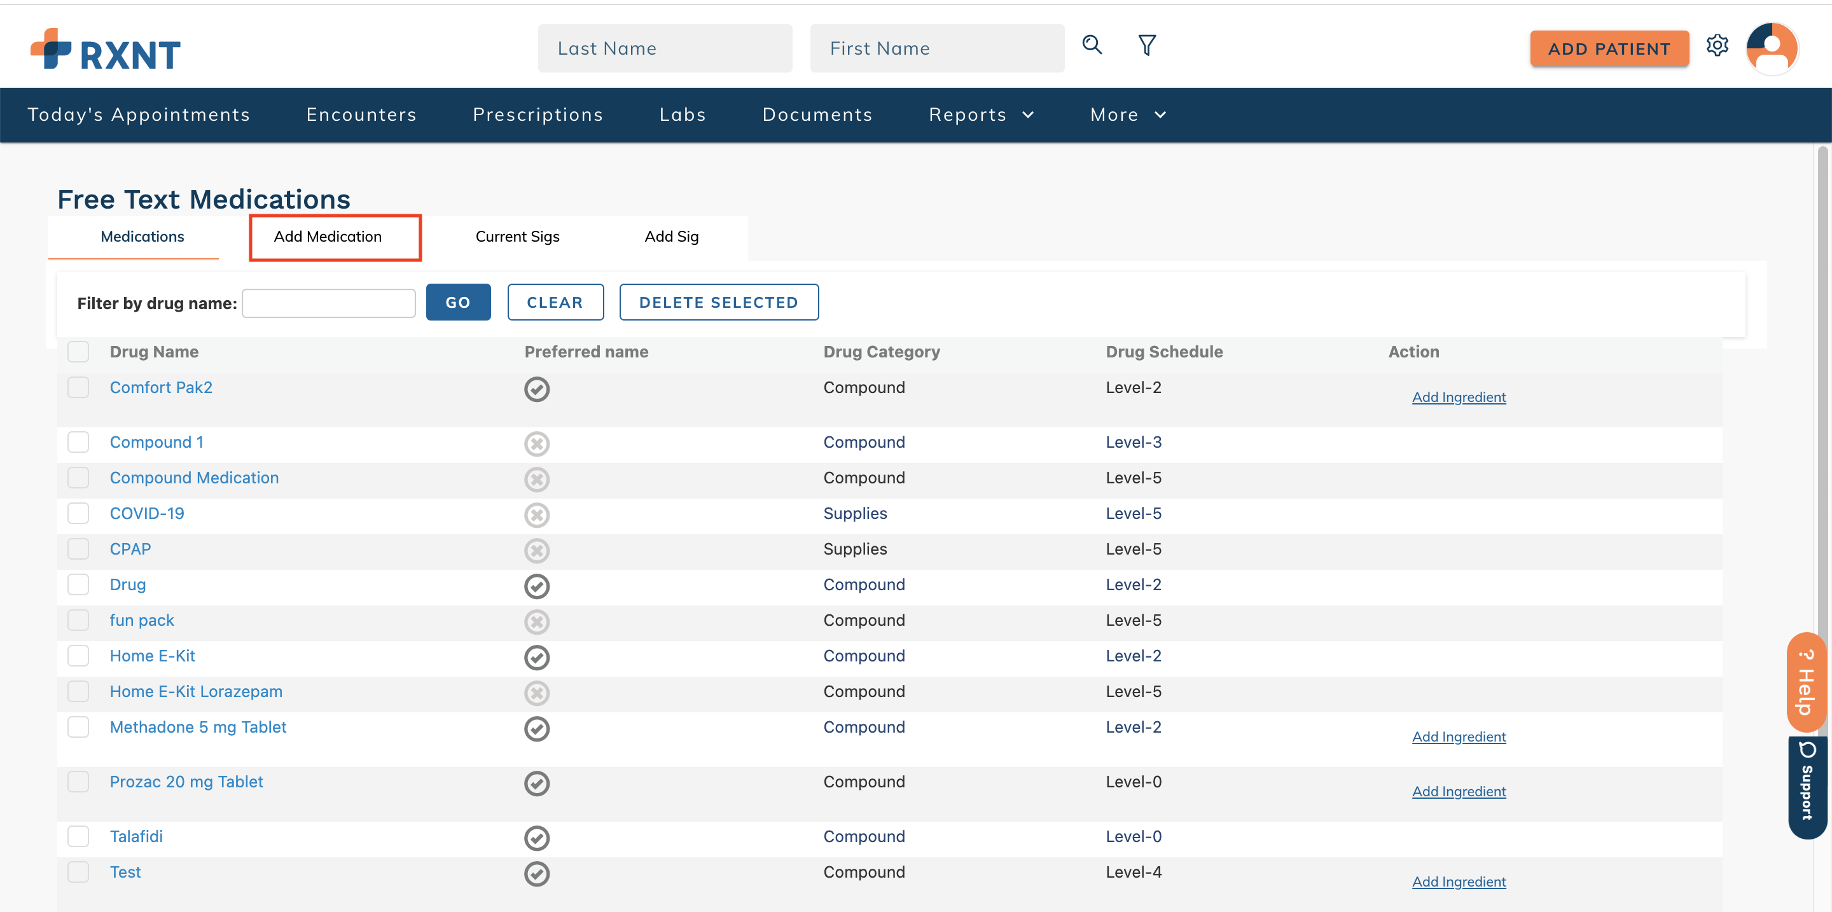Click the GO filter button
This screenshot has height=912, width=1832.
[458, 302]
